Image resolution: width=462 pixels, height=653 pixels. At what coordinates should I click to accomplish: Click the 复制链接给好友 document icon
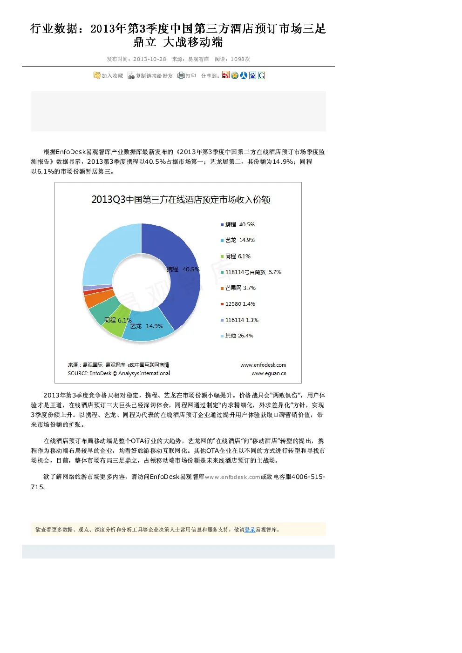131,75
